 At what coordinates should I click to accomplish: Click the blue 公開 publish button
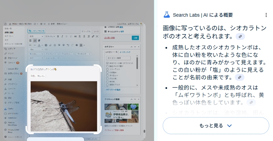pos(135,38)
